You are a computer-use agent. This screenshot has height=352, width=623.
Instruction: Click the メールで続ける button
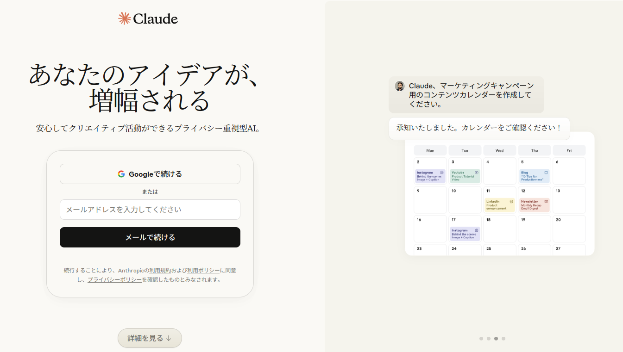tap(150, 237)
